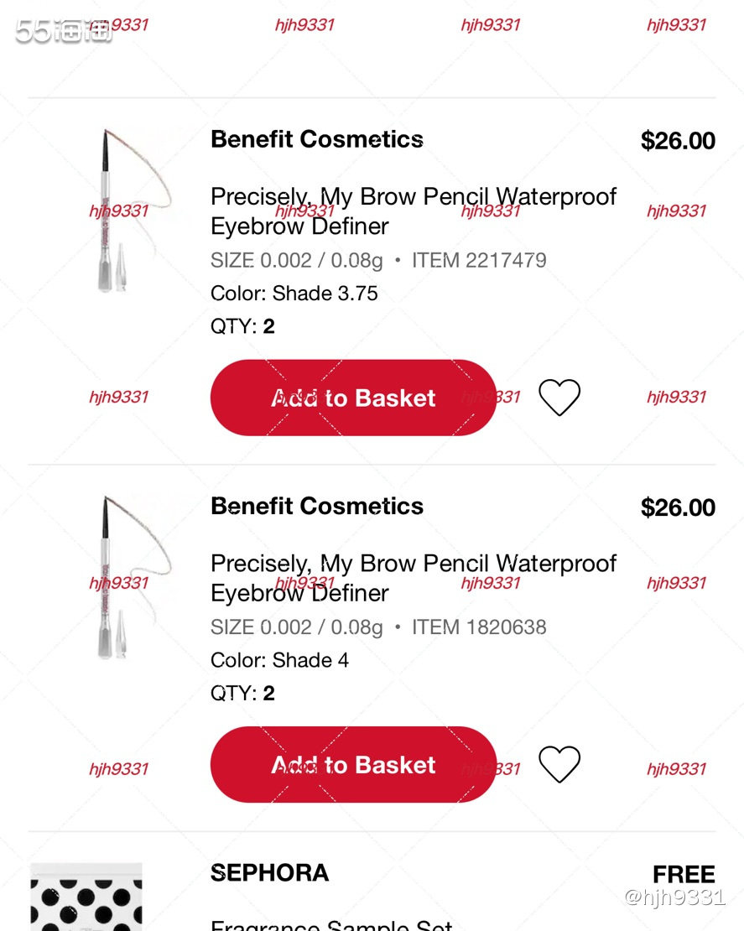
Task: Click the $26.00 price of Shade 3.75 pencil
Action: point(678,141)
